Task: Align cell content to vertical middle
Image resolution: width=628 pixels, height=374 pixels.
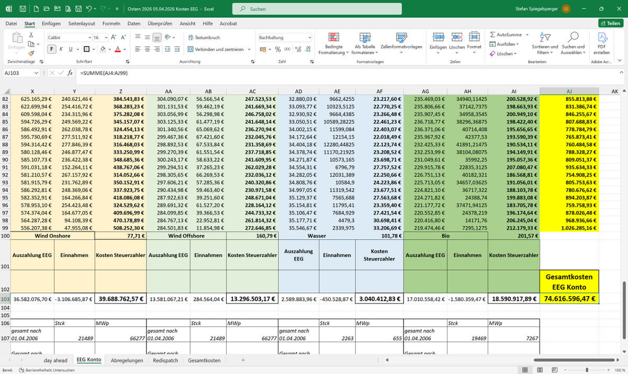Action: click(x=148, y=38)
